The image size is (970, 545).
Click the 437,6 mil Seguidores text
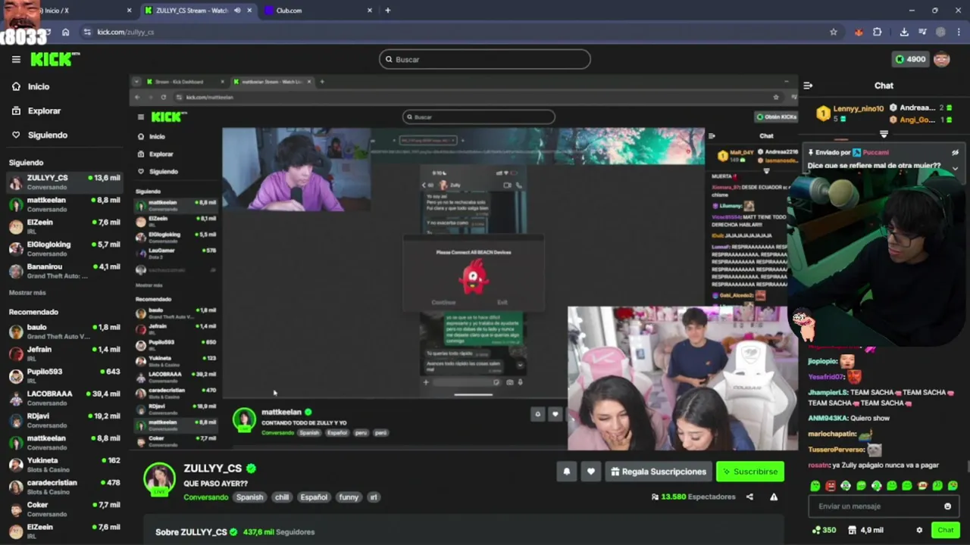click(x=279, y=532)
